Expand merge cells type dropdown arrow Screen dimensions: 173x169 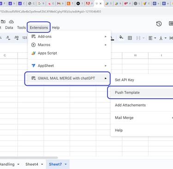tap(143, 38)
